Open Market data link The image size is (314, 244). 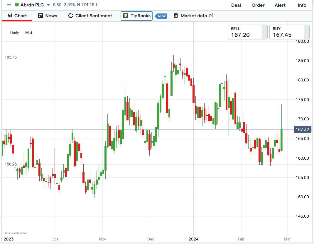(193, 16)
